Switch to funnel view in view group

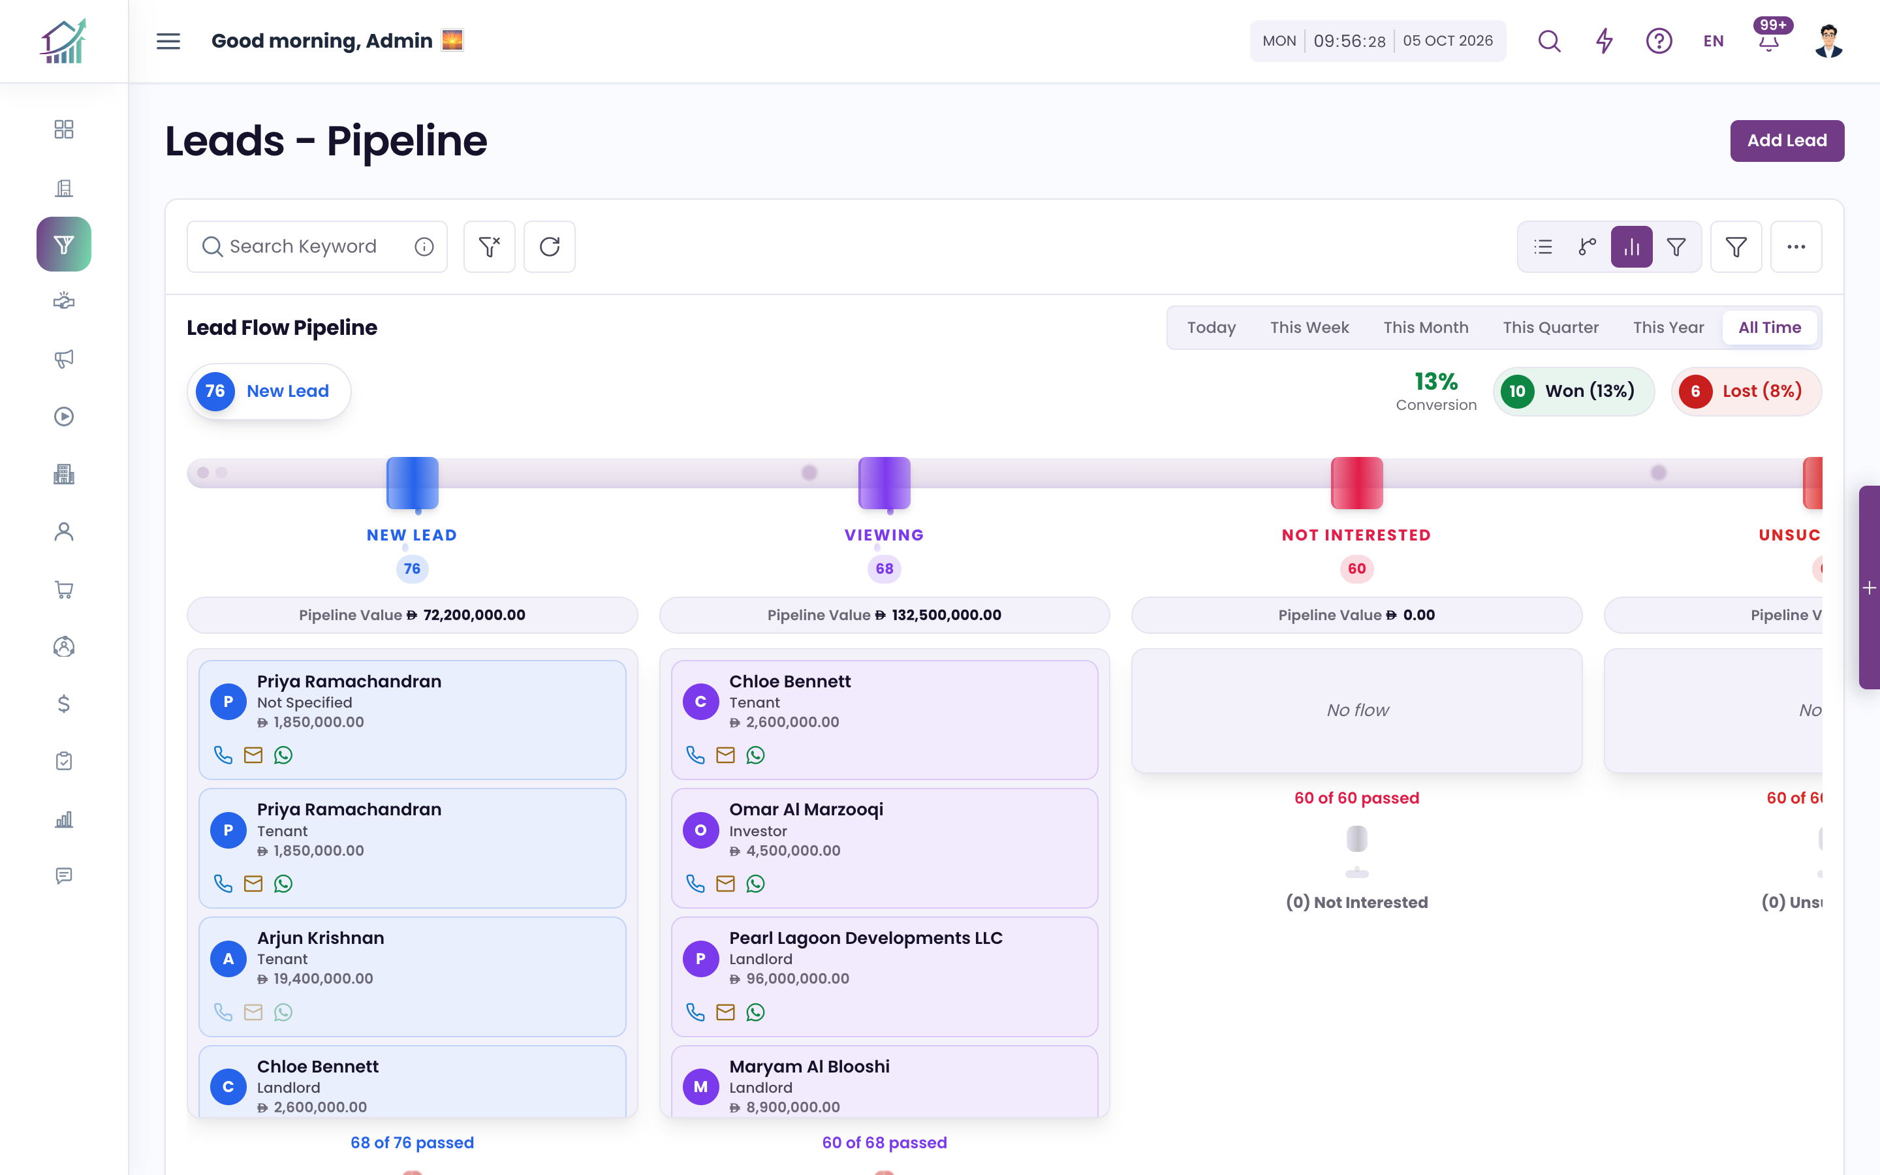tap(1676, 246)
